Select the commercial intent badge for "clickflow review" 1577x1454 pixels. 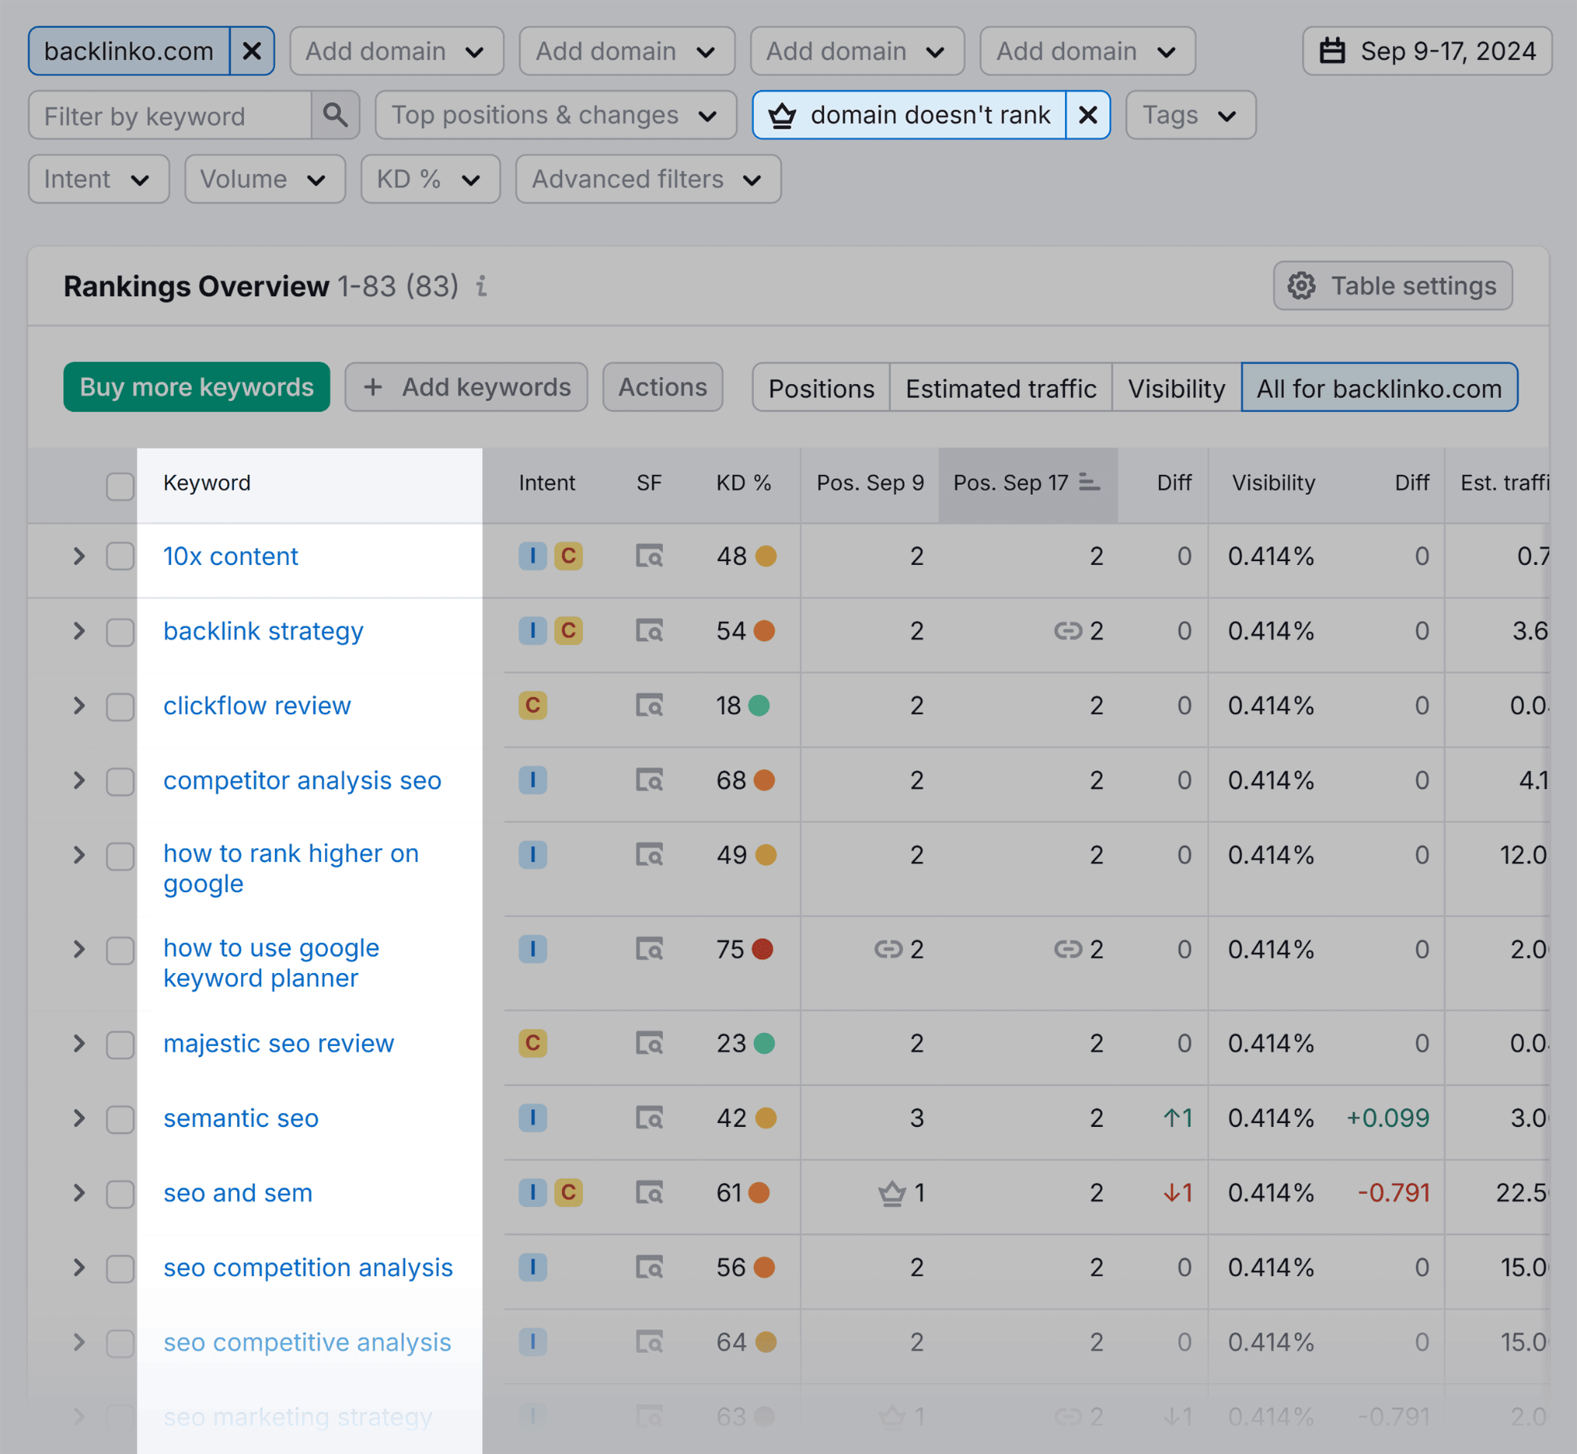pyautogui.click(x=533, y=706)
